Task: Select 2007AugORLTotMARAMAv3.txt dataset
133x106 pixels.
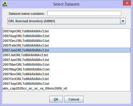Action: pyautogui.click(x=66, y=36)
